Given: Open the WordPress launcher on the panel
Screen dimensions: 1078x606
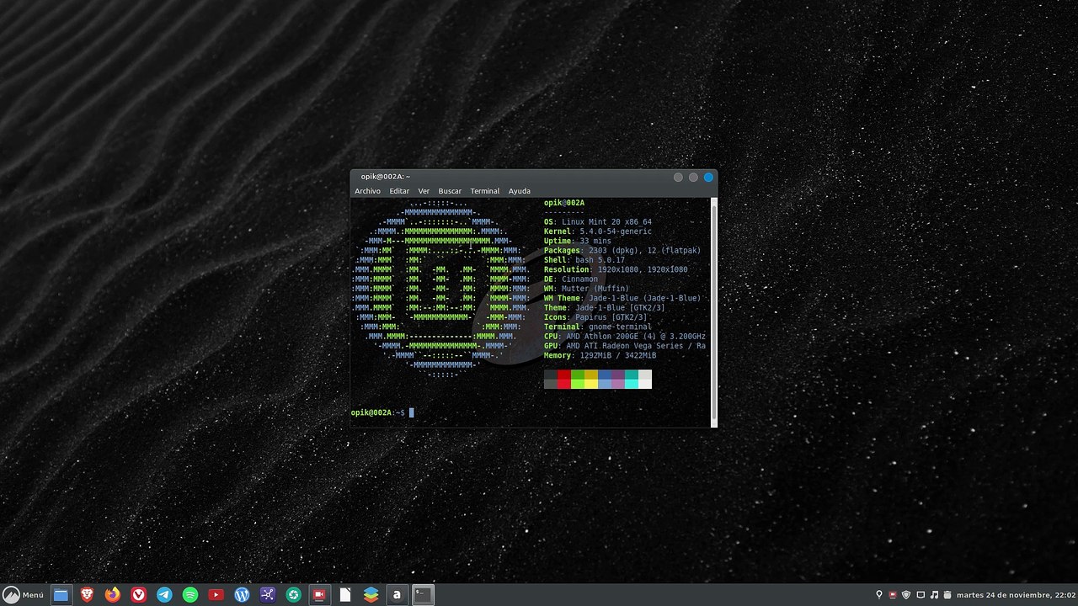Looking at the screenshot, I should (x=242, y=595).
